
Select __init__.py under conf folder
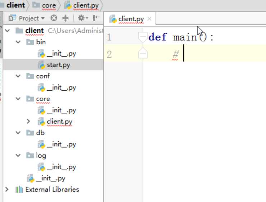[x=61, y=87]
